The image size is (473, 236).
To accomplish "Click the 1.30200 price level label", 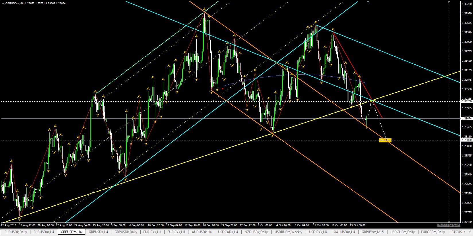I will pyautogui.click(x=466, y=101).
